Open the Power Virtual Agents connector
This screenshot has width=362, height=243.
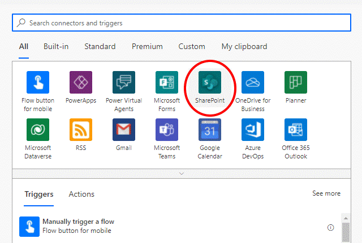click(x=124, y=82)
